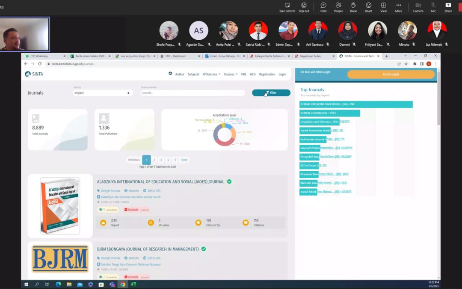This screenshot has width=462, height=289.
Task: Open the meeting View layout options
Action: coord(383,7)
